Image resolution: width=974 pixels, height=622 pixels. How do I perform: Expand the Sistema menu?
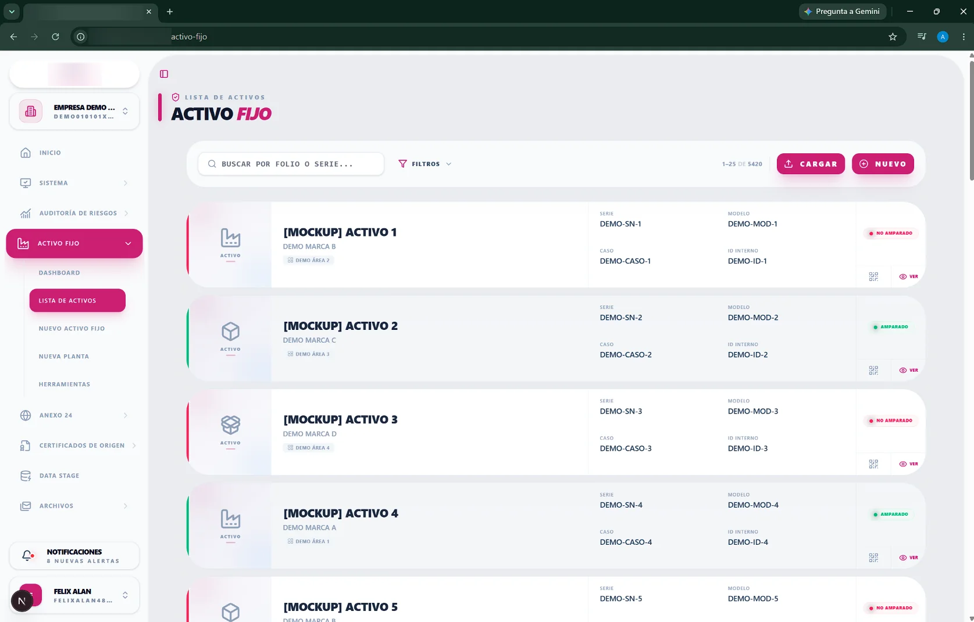click(74, 183)
